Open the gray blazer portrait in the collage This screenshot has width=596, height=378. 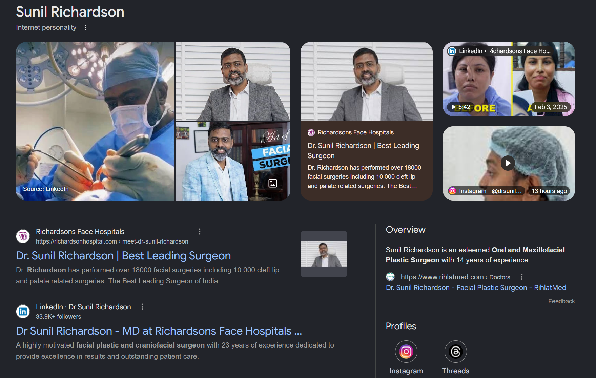[x=233, y=81]
